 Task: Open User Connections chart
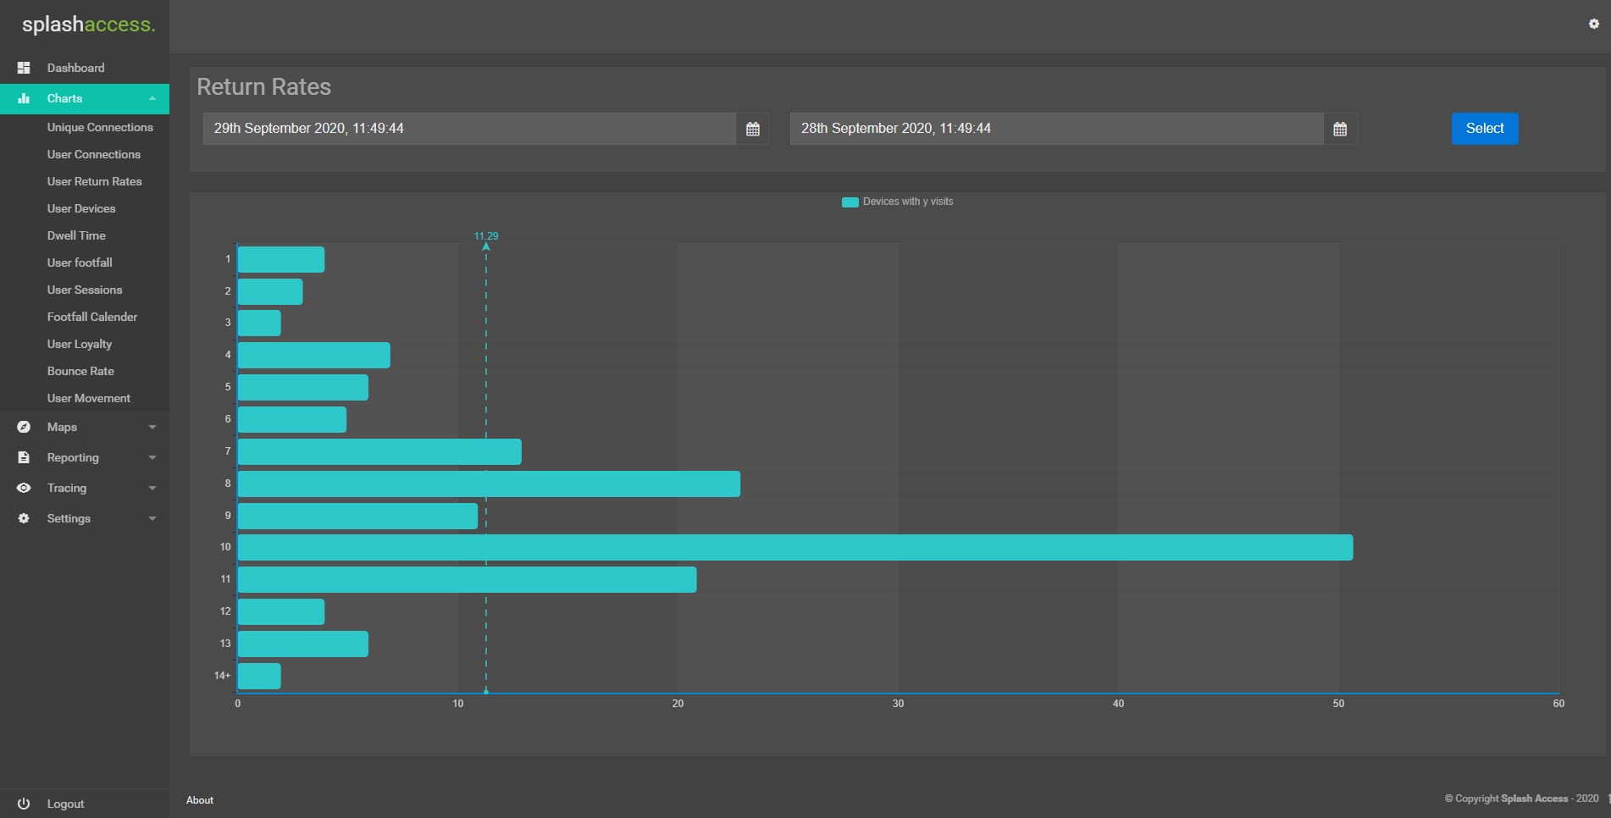94,154
